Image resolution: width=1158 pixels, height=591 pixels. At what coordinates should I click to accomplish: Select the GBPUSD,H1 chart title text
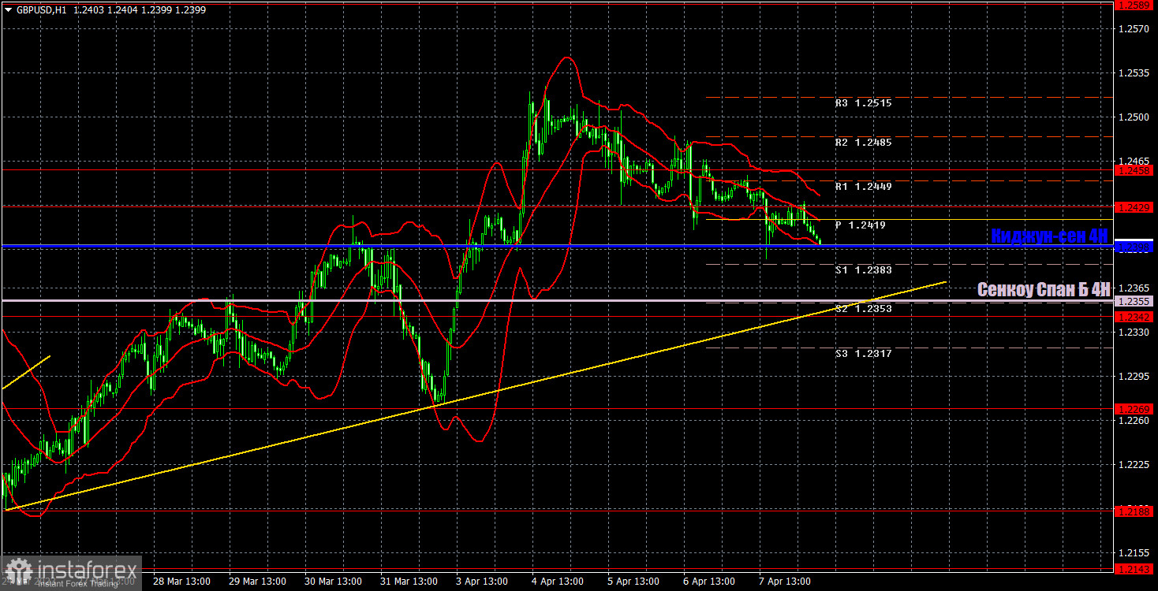tap(41, 10)
